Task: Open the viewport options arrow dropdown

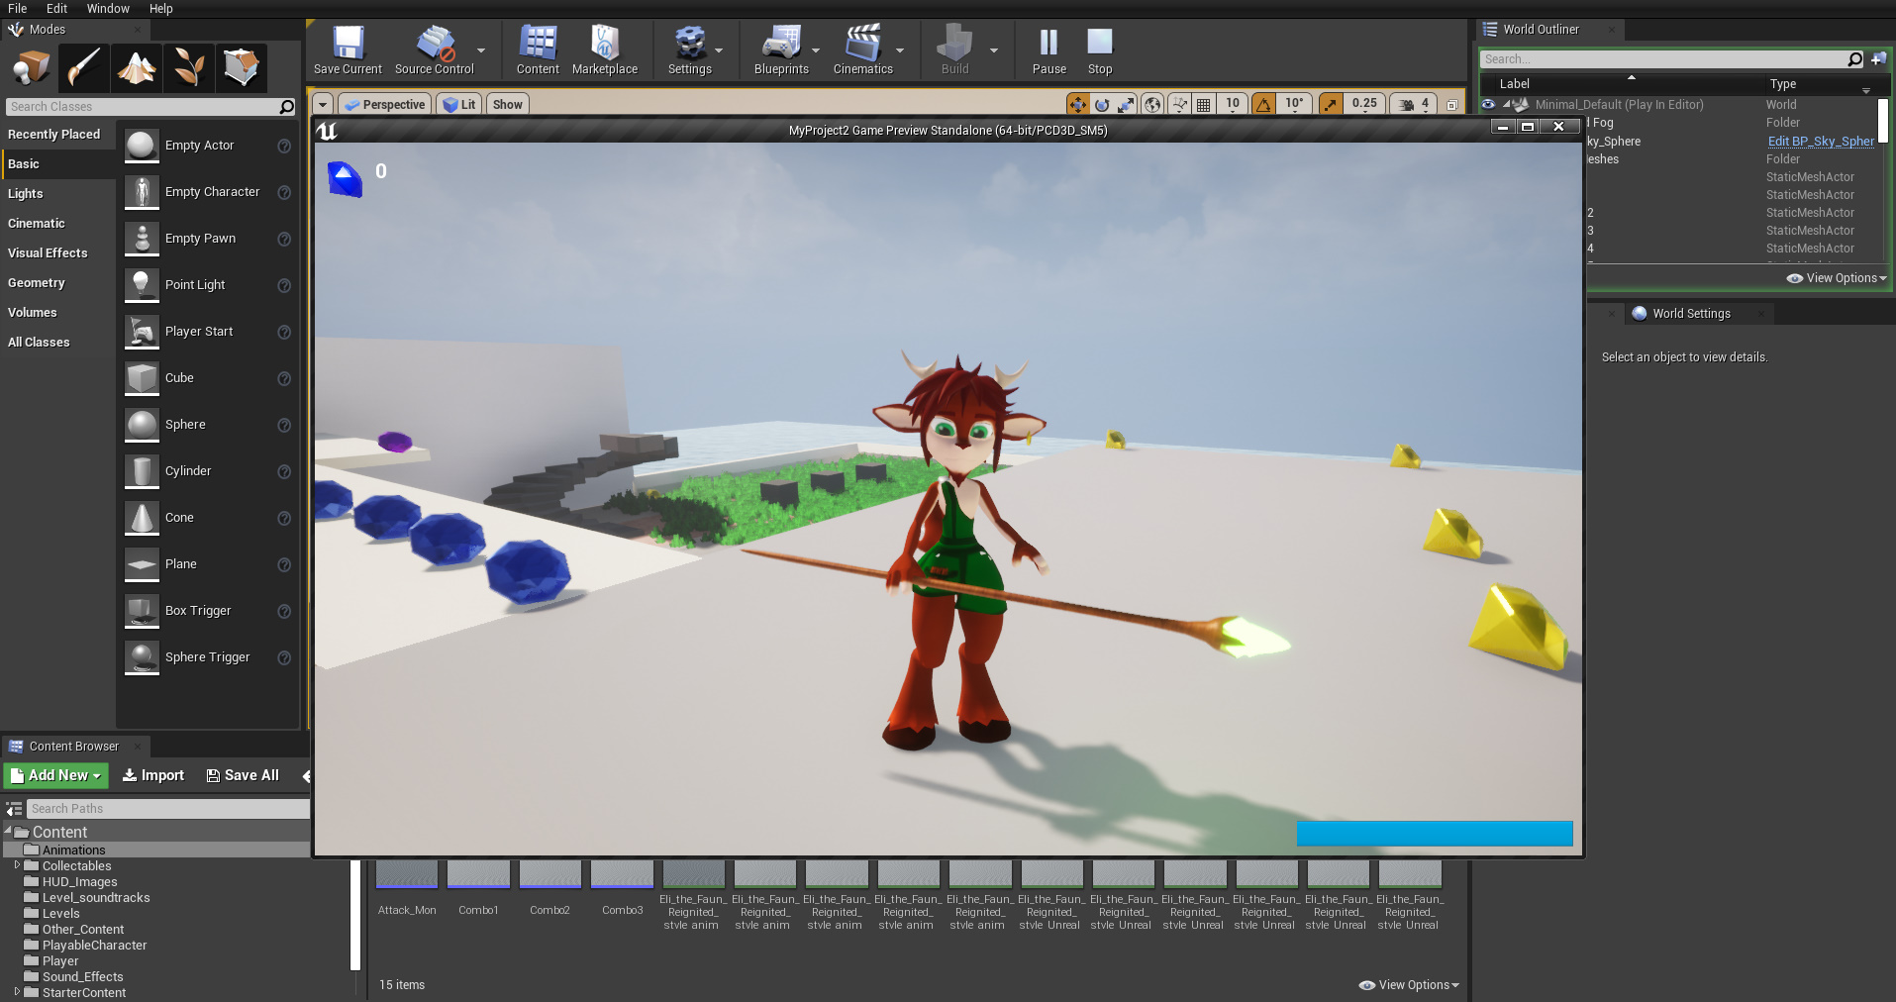Action: [323, 104]
